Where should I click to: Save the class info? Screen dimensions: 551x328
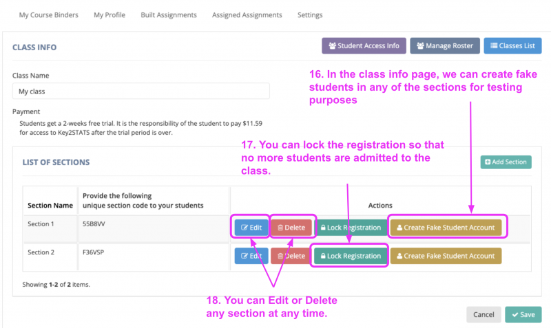tap(523, 314)
